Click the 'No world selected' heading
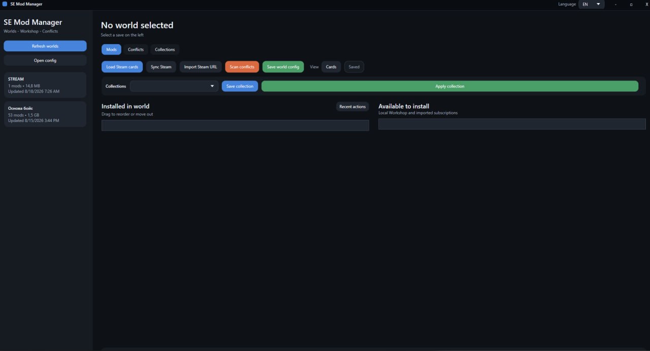Viewport: 650px width, 351px height. 137,25
